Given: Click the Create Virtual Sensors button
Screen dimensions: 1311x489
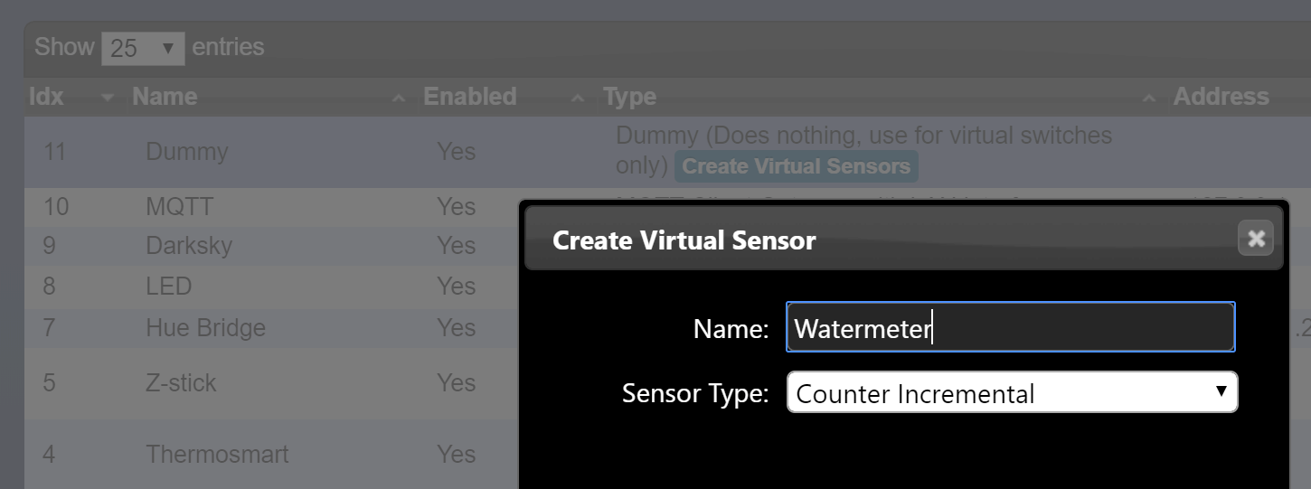Looking at the screenshot, I should point(797,166).
